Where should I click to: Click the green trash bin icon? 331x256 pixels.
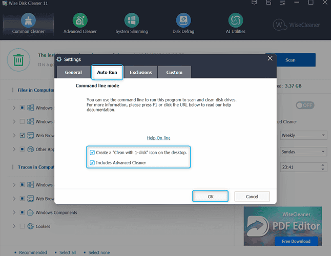tap(18, 60)
